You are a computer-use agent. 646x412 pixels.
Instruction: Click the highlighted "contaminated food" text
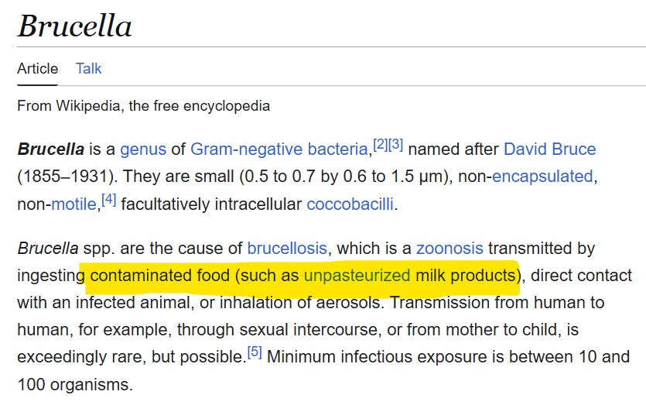coord(159,275)
